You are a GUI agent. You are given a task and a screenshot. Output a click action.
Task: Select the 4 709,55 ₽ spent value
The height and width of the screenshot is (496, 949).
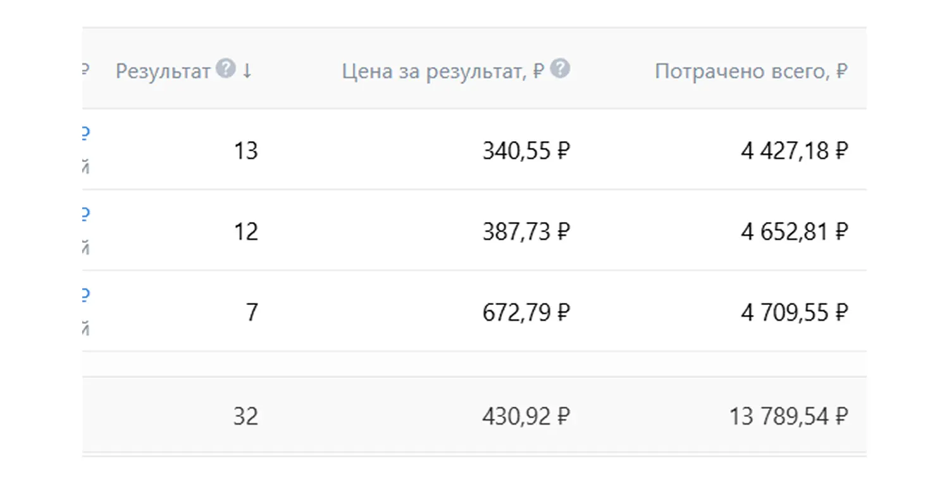pyautogui.click(x=794, y=313)
